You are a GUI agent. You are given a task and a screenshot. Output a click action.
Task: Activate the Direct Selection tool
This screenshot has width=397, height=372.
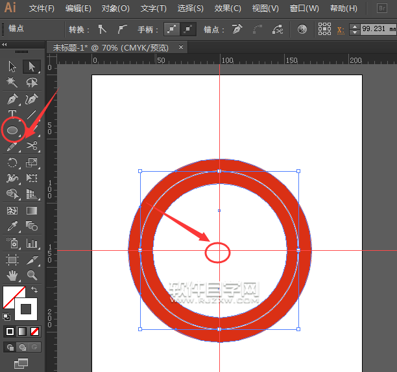pos(31,66)
